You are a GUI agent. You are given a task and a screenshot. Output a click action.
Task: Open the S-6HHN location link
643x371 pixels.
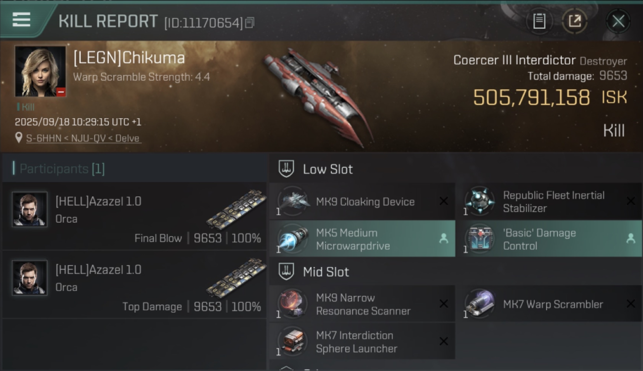click(83, 139)
